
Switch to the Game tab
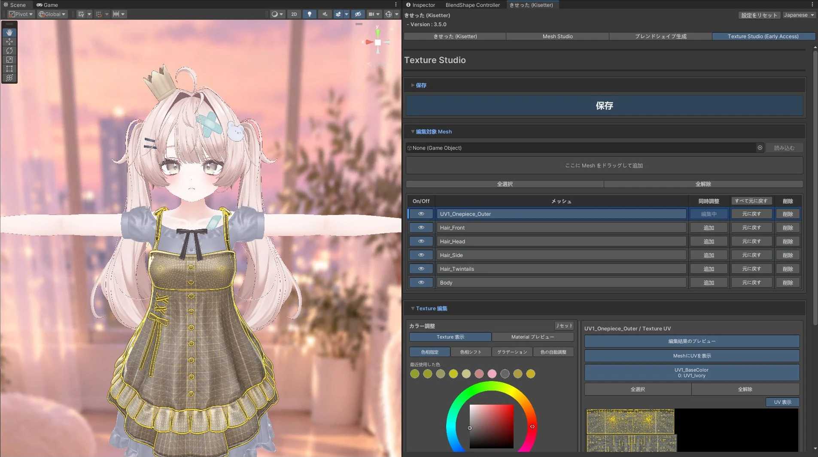tap(47, 5)
